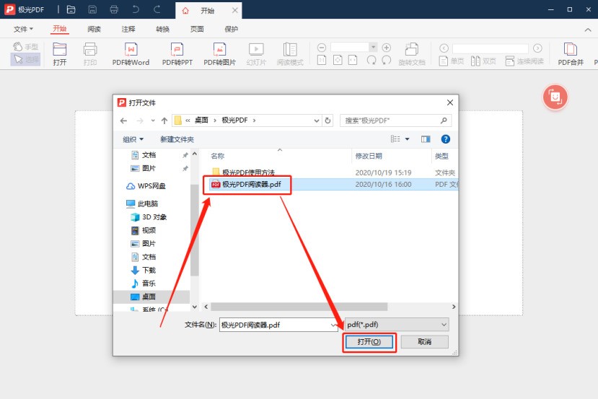
Task: Click the dialog back arrow
Action: pyautogui.click(x=123, y=120)
